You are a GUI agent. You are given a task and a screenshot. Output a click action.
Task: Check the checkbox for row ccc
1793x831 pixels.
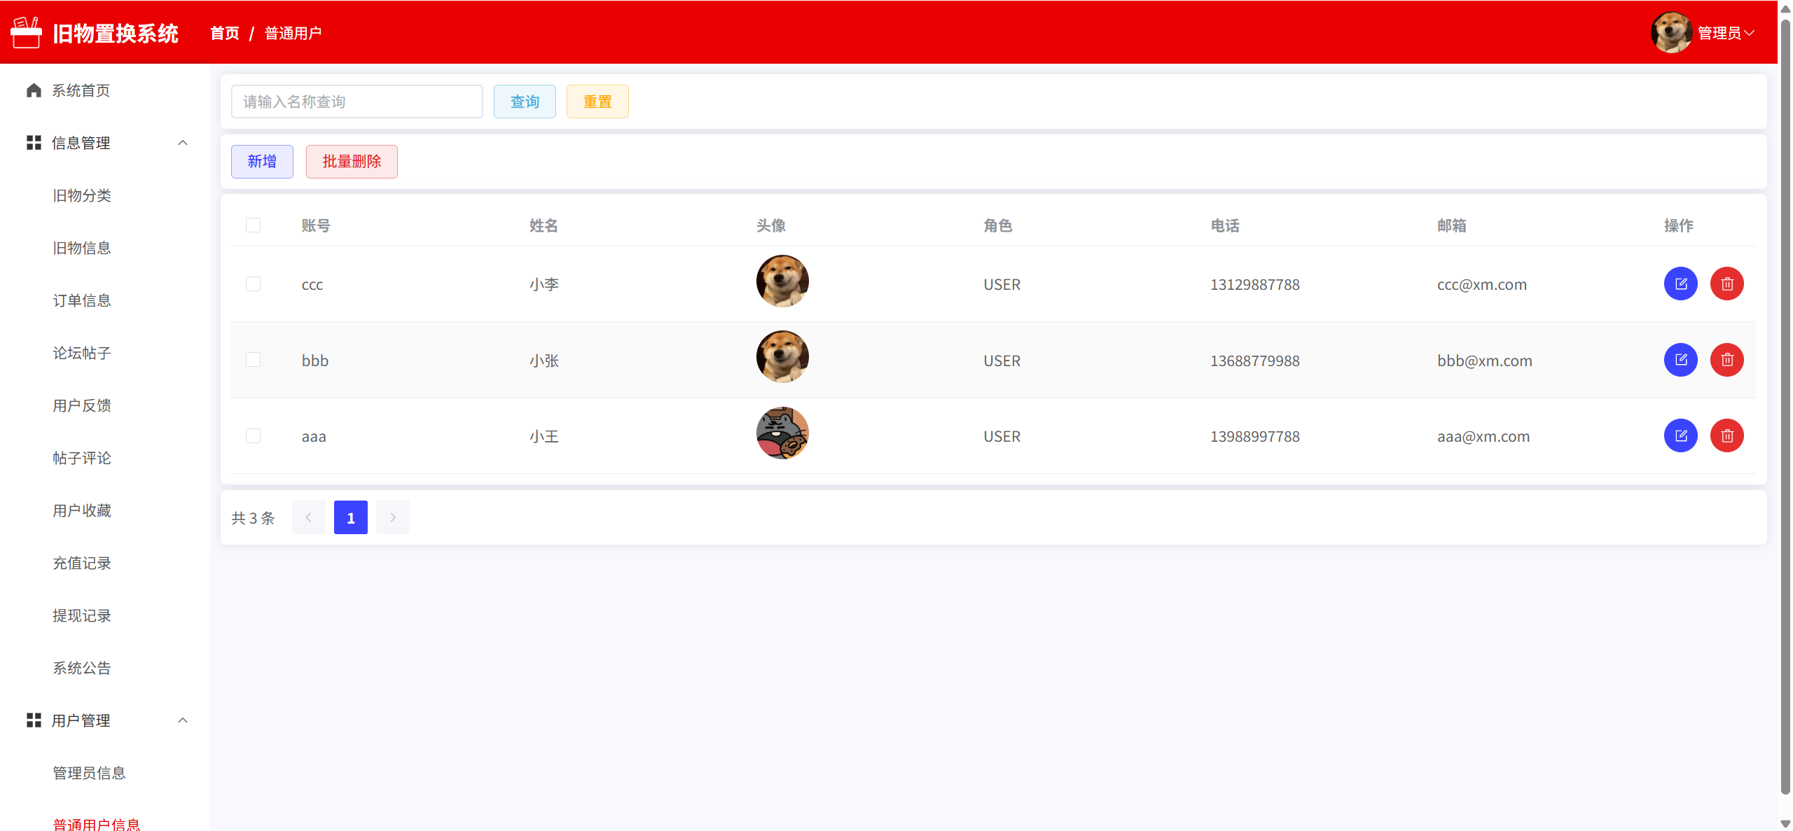(x=253, y=284)
